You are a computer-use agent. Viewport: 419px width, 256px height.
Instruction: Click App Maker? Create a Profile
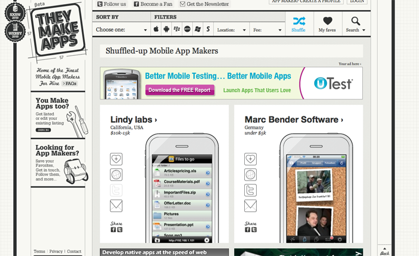pos(306,1)
